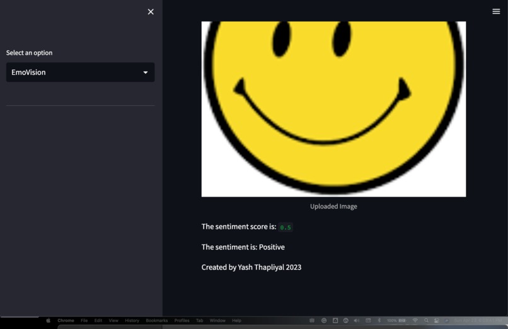This screenshot has width=508, height=329.
Task: Click the 'Uploaded Image' caption
Action: (x=333, y=206)
